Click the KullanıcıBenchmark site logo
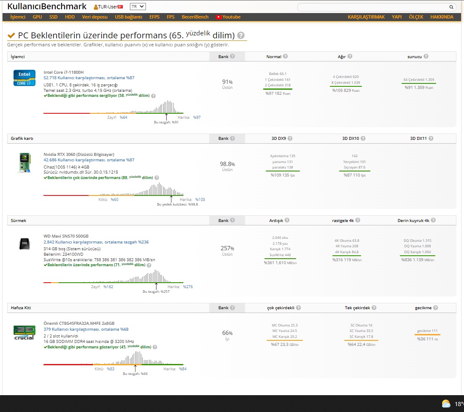 pyautogui.click(x=47, y=6)
